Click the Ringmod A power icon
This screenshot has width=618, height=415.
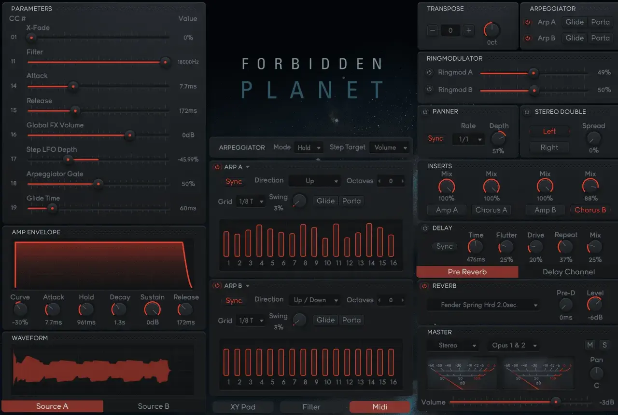click(429, 73)
